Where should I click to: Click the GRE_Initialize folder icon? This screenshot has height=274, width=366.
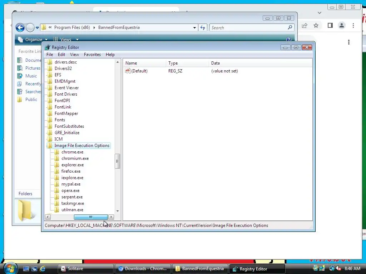50,133
